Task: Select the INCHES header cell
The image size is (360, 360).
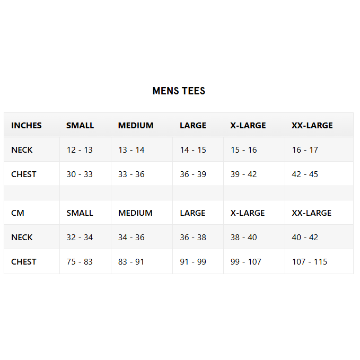Action: coord(27,126)
